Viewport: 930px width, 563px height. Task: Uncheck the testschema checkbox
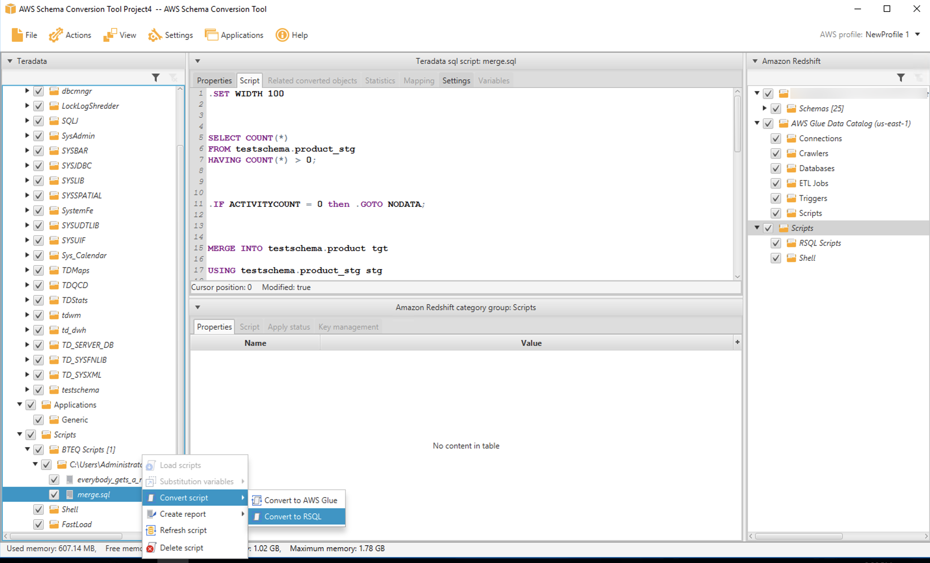tap(38, 390)
